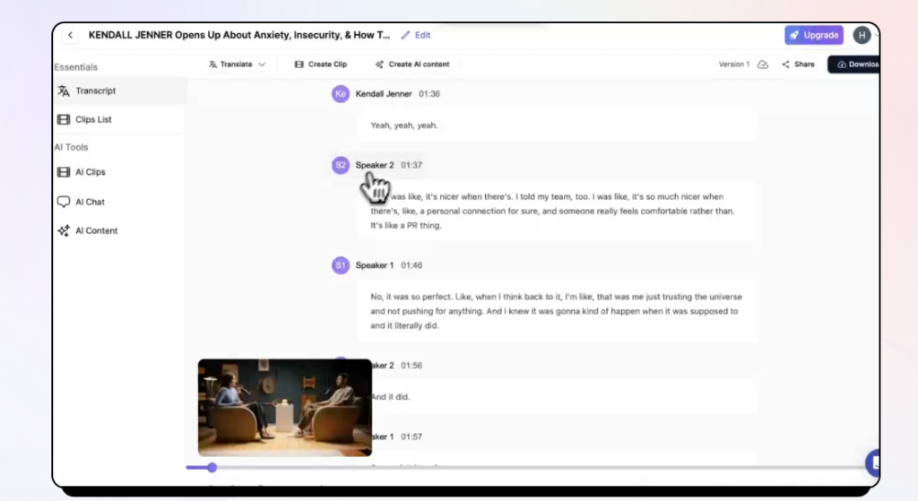Click the Clips List film icon

[x=64, y=119]
